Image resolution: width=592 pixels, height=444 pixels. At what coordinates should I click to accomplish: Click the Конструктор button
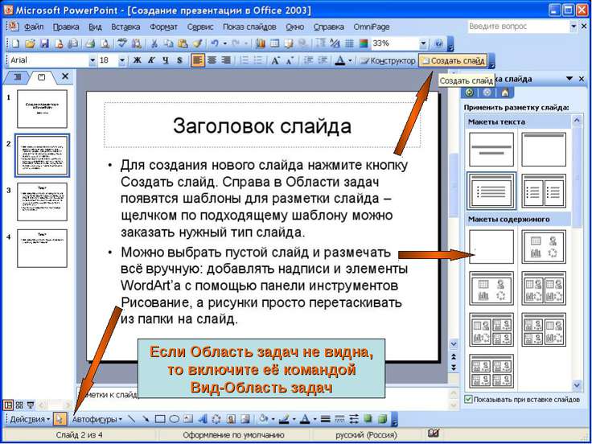(x=387, y=60)
